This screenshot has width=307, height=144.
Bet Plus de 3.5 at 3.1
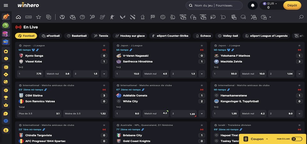[39, 114]
